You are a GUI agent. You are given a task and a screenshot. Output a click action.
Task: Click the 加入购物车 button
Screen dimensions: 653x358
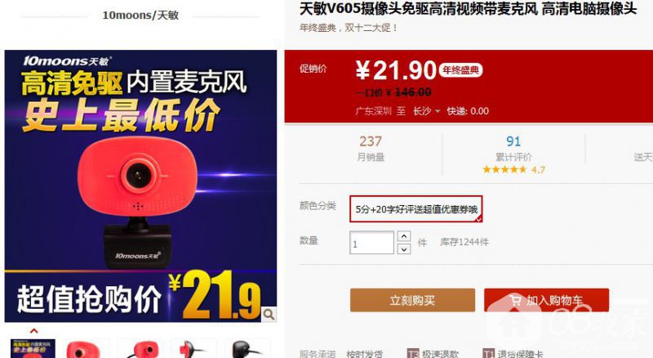pyautogui.click(x=546, y=300)
